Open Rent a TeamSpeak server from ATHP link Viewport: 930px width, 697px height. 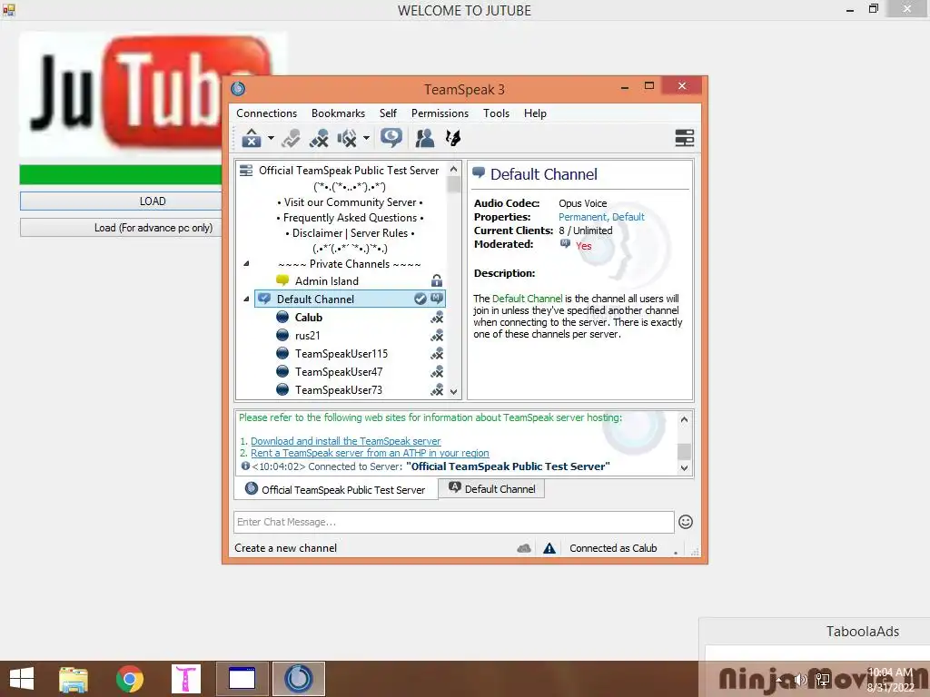371,454
